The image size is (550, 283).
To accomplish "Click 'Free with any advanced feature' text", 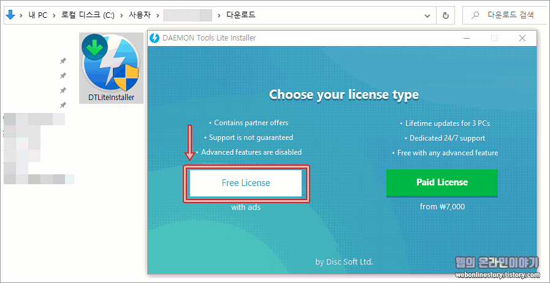I will (448, 153).
